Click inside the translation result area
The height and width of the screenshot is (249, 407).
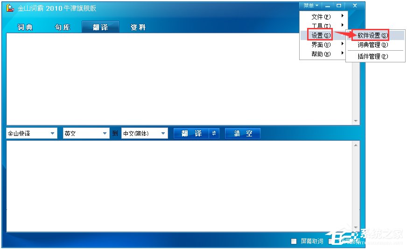tap(179, 186)
